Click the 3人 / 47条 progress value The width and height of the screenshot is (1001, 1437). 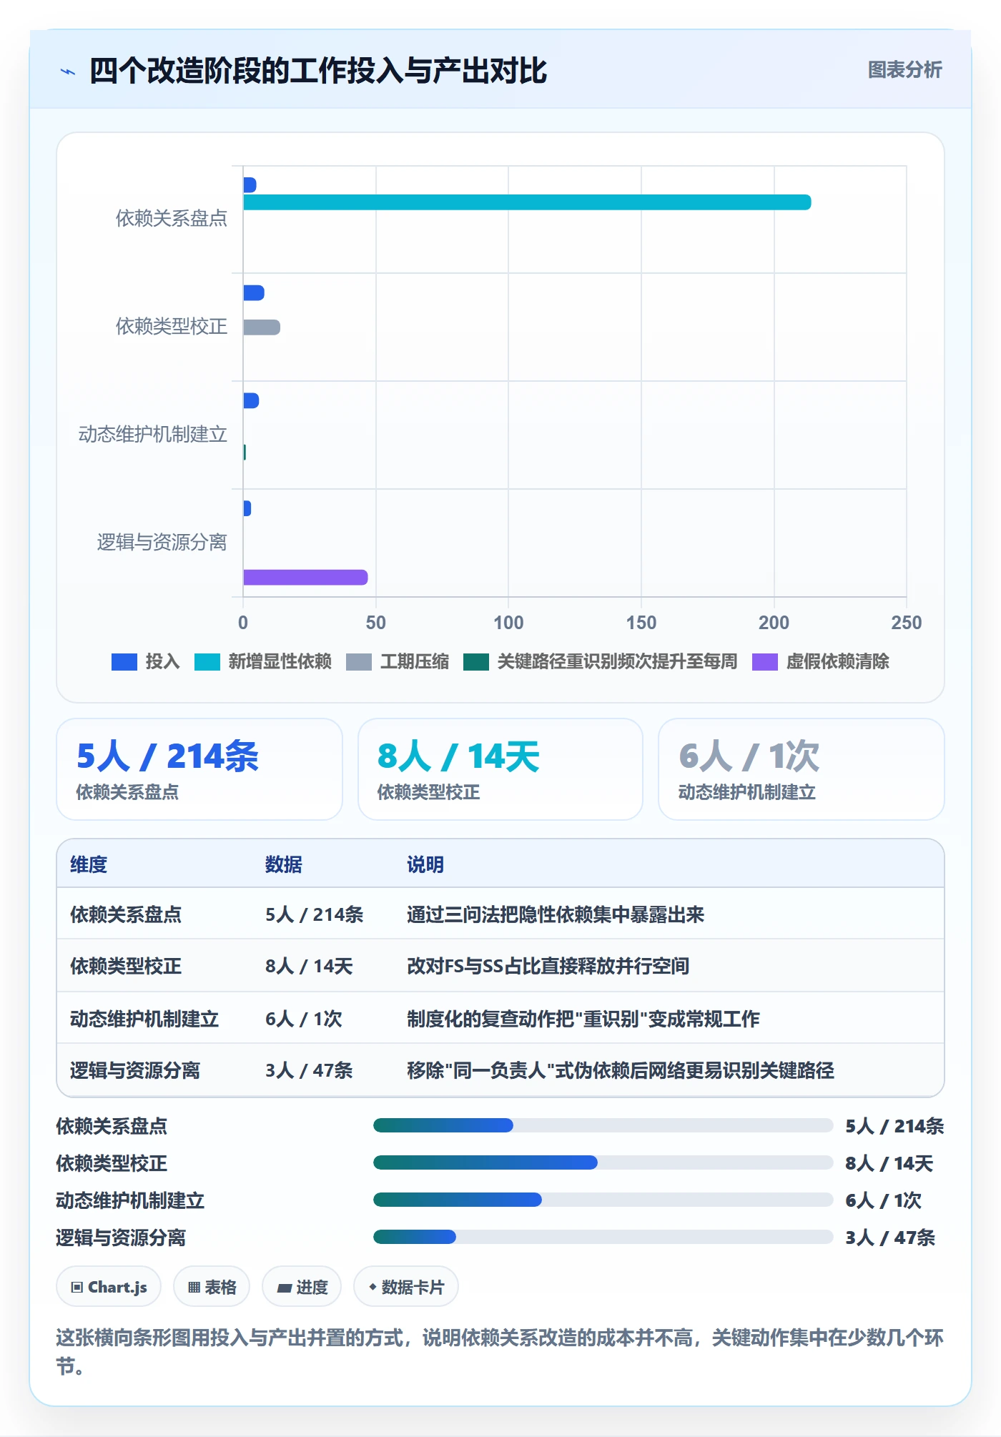(889, 1238)
